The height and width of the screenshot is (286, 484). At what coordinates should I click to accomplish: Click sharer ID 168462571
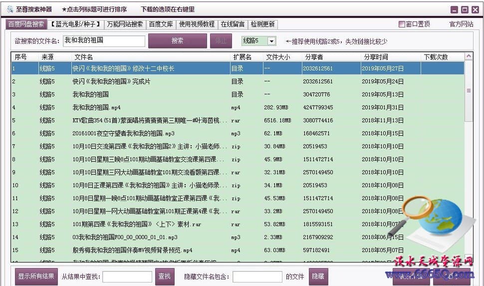click(316, 133)
